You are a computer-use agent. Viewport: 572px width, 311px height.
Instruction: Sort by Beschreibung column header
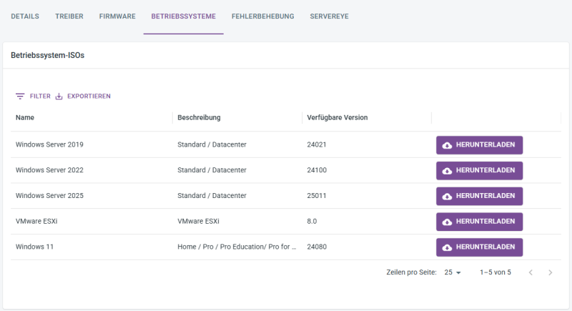(199, 117)
